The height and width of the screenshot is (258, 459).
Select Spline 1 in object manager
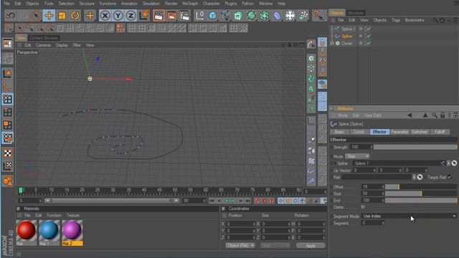coord(348,29)
